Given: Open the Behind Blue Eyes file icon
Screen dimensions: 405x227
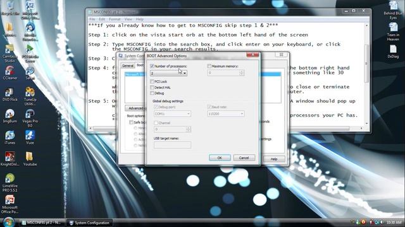Looking at the screenshot, I should (393, 10).
